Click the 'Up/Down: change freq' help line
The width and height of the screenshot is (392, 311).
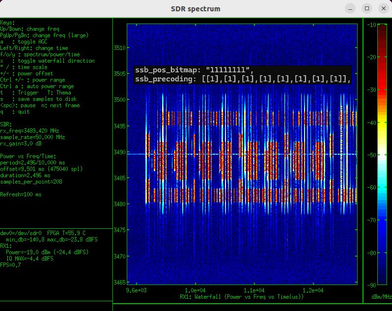click(29, 29)
